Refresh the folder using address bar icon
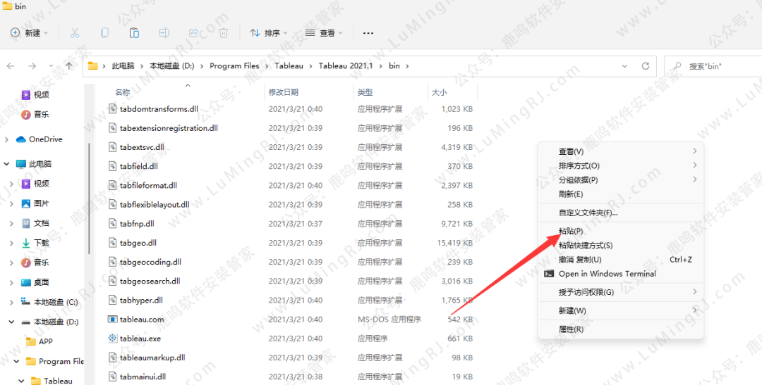 click(x=645, y=66)
